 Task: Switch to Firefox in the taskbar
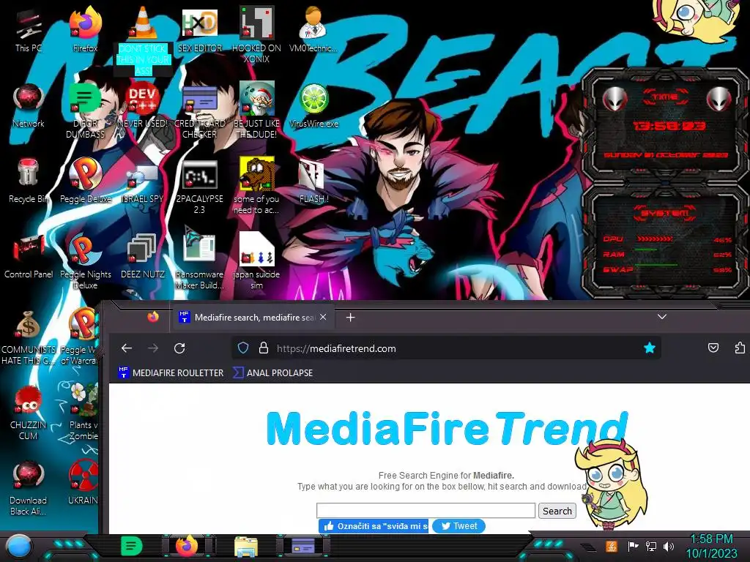[187, 546]
